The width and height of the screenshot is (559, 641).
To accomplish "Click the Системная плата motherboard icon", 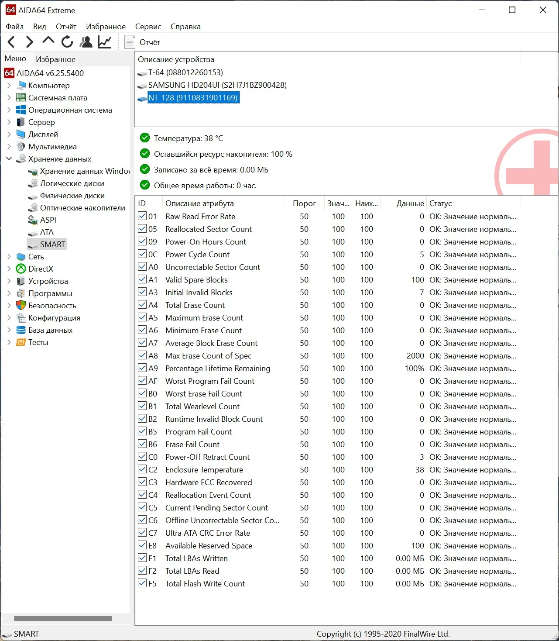I will tap(21, 97).
